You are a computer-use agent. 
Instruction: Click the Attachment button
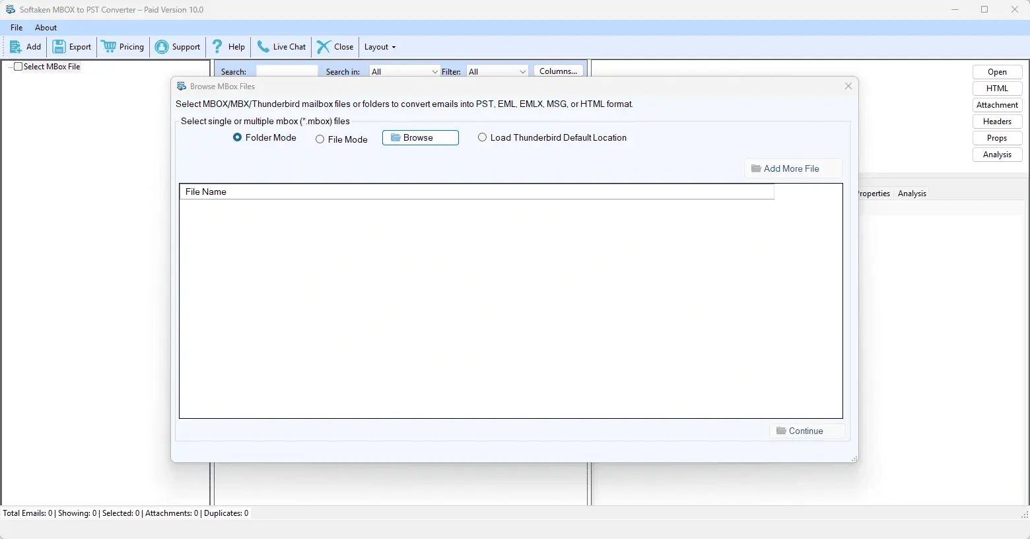(997, 105)
